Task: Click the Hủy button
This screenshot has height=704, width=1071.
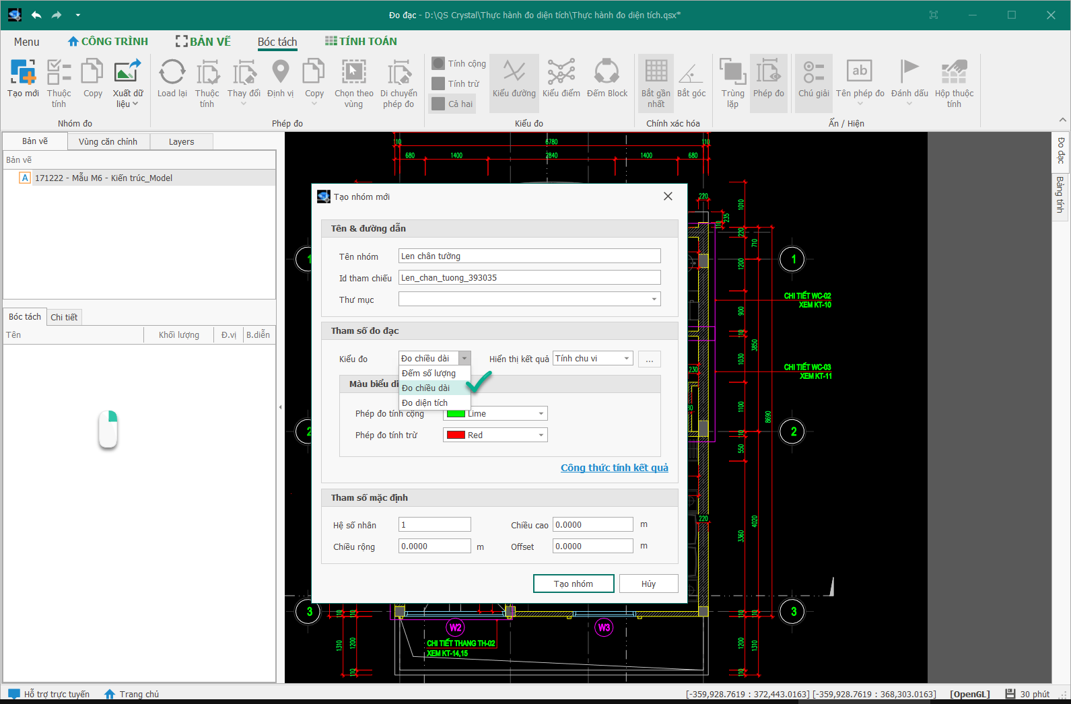Action: click(x=648, y=584)
